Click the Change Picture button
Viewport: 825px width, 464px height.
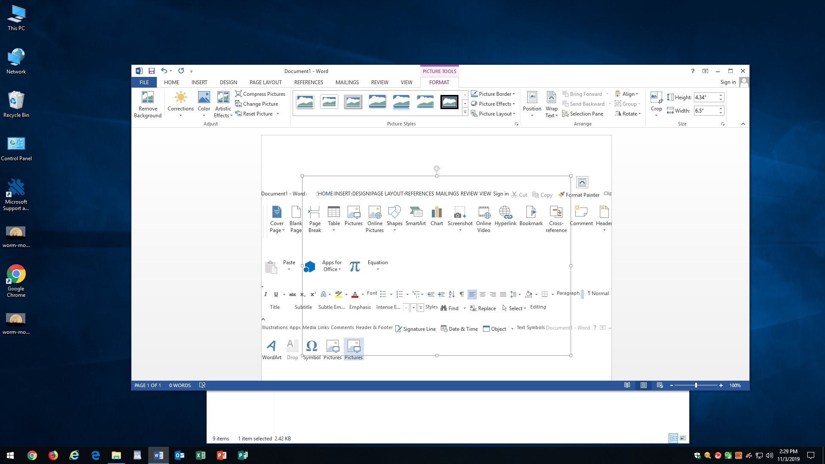(x=257, y=104)
